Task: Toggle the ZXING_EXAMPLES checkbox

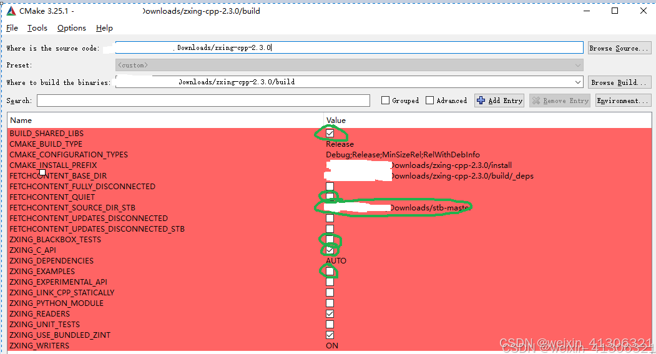Action: (330, 271)
